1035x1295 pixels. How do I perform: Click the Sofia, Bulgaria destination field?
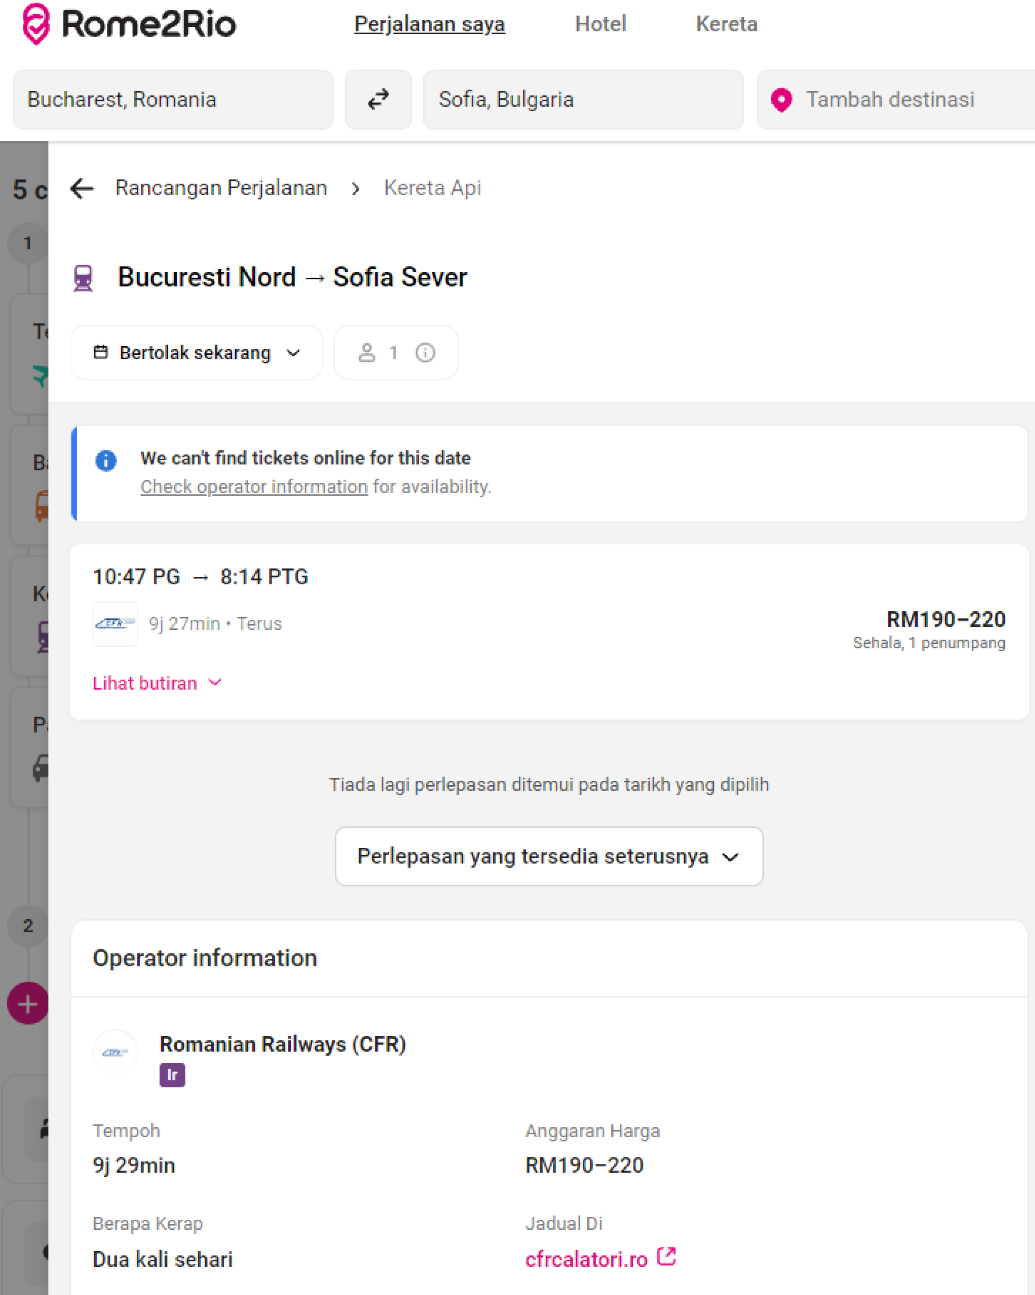pos(583,100)
